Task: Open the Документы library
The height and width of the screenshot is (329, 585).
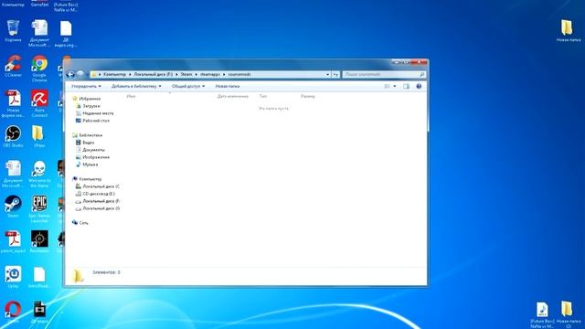Action: (x=93, y=150)
